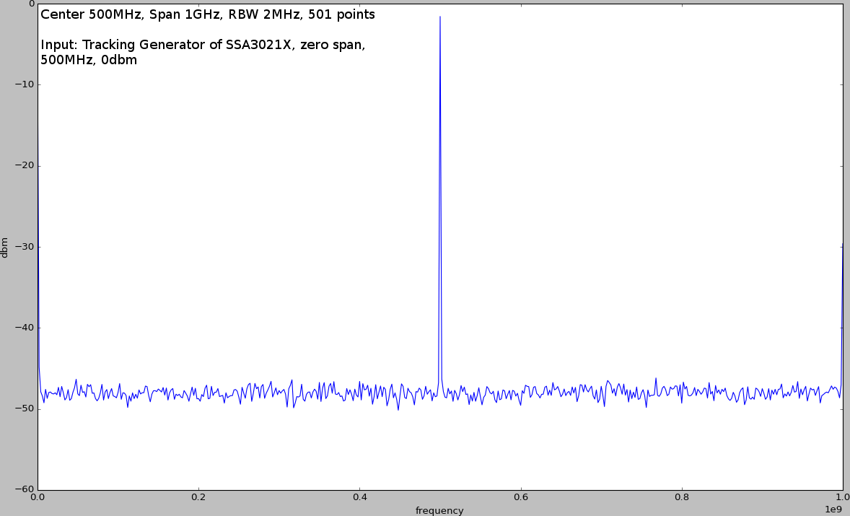This screenshot has width=850, height=516.
Task: Click the x-axis tick label 0.8
Action: pos(682,497)
